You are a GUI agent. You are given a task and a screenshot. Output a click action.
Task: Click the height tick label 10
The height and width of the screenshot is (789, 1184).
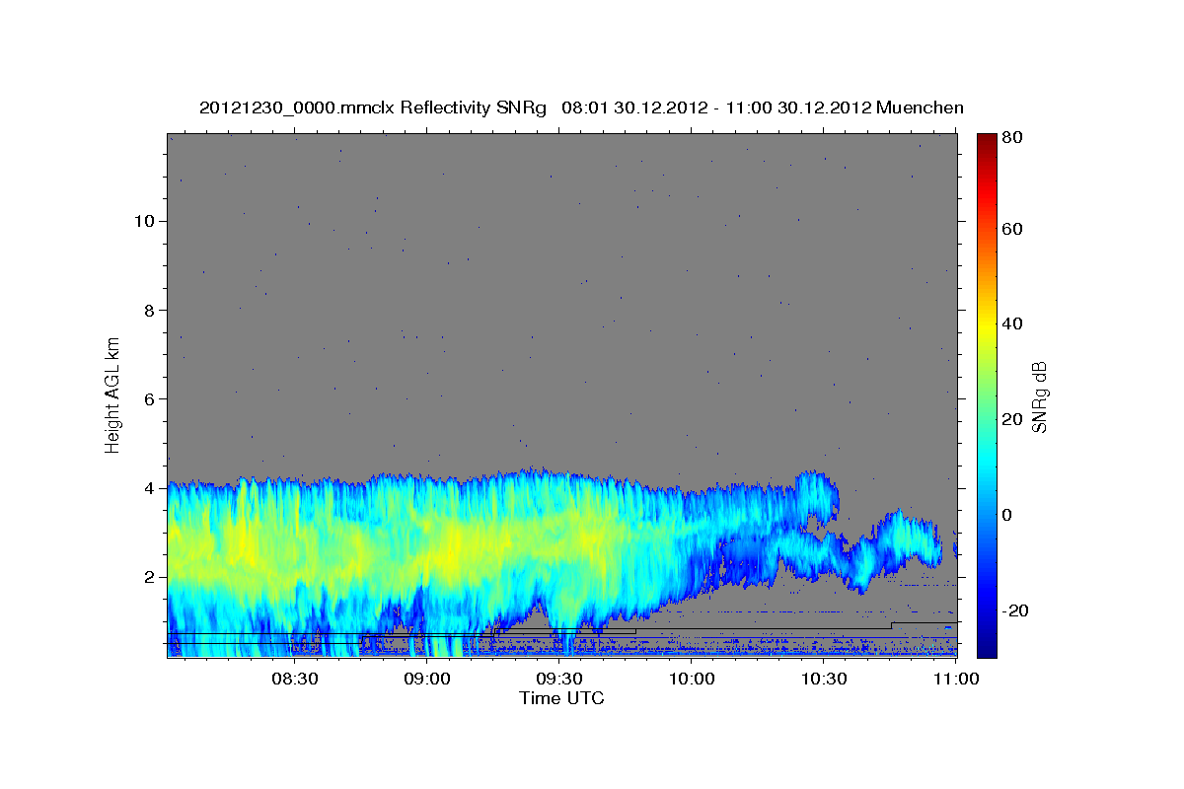[x=145, y=221]
